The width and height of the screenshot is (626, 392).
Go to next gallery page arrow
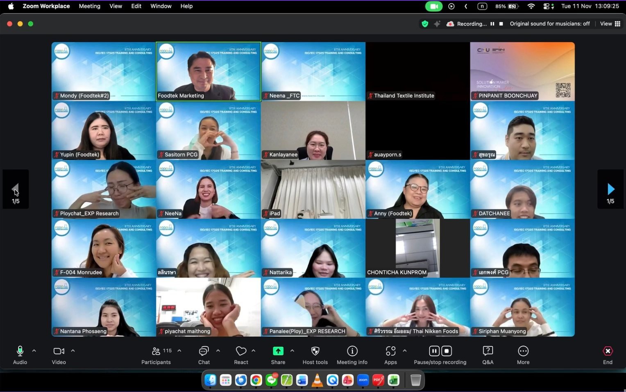610,189
